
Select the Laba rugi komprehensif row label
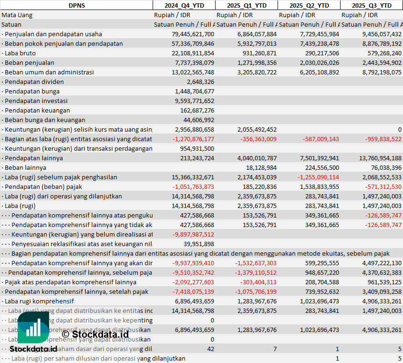coord(39,301)
